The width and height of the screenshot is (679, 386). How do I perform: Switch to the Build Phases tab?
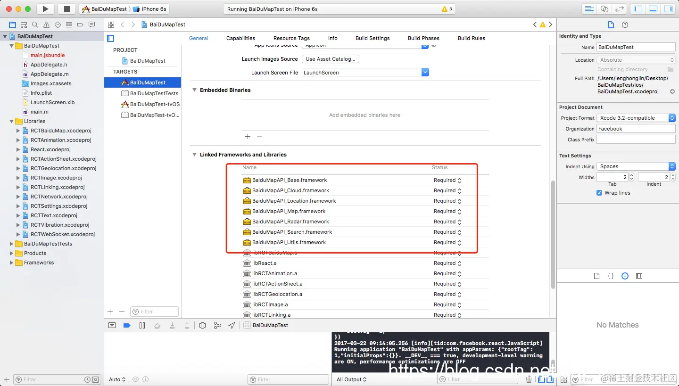423,38
